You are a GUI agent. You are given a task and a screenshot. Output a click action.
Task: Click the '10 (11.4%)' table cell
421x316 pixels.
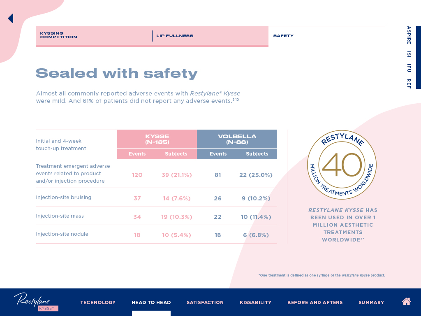pos(256,217)
